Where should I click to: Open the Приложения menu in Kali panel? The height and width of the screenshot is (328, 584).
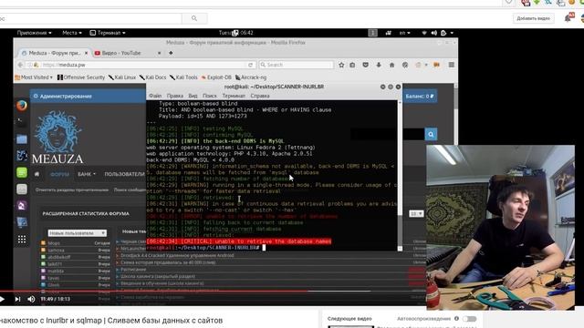pos(35,33)
